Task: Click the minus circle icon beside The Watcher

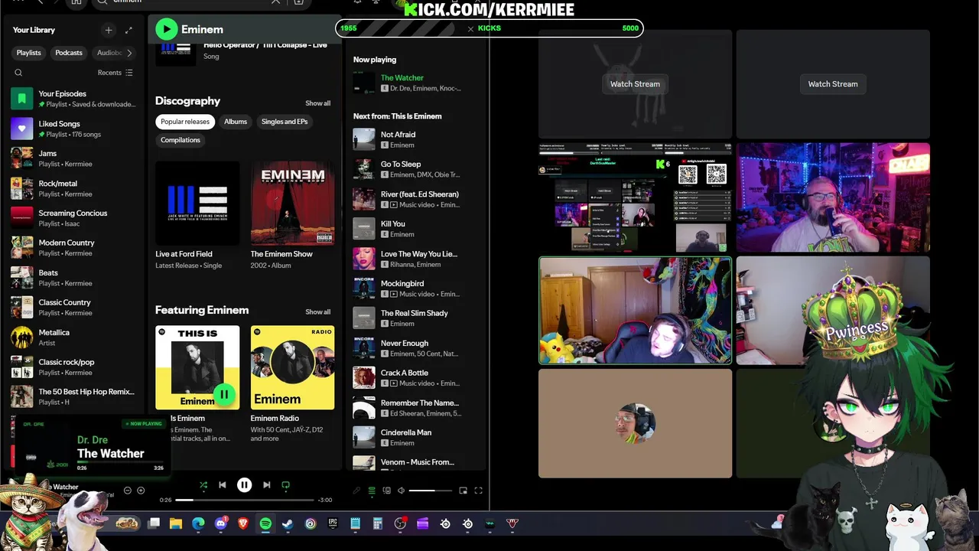Action: [127, 491]
